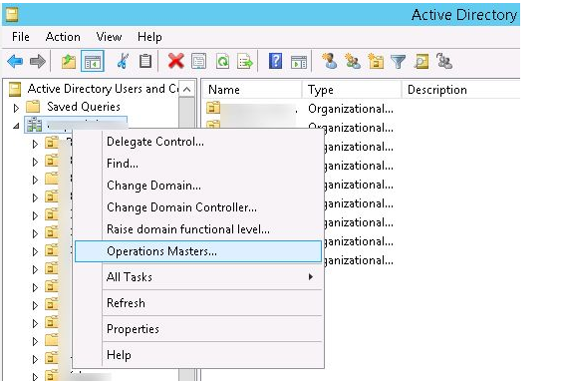This screenshot has width=564, height=389.
Task: Open the Help menu in menu bar
Action: click(149, 37)
